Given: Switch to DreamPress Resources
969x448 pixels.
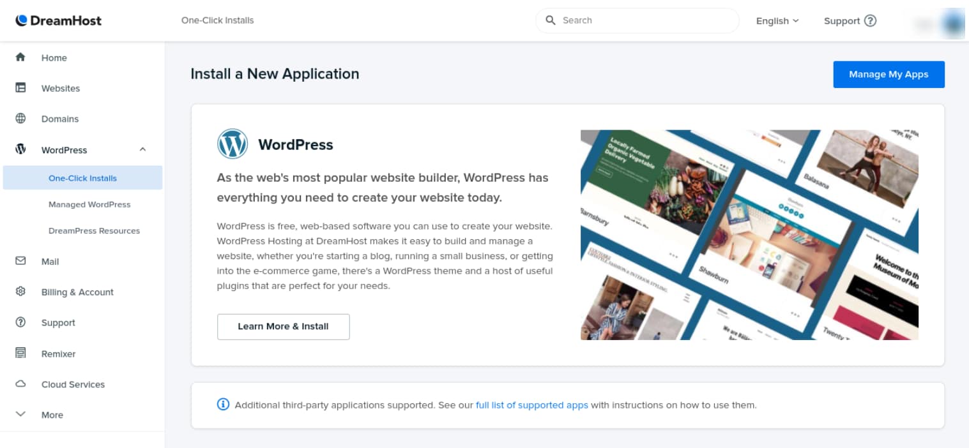Looking at the screenshot, I should (x=94, y=230).
